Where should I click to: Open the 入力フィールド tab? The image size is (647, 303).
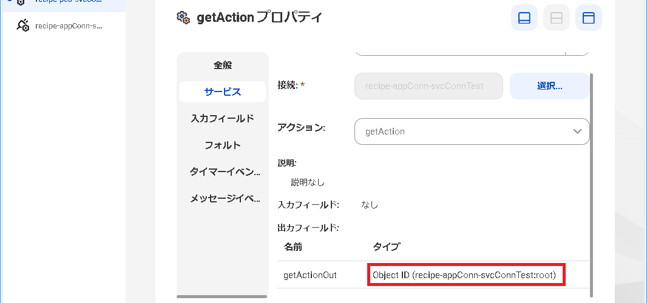tap(222, 118)
